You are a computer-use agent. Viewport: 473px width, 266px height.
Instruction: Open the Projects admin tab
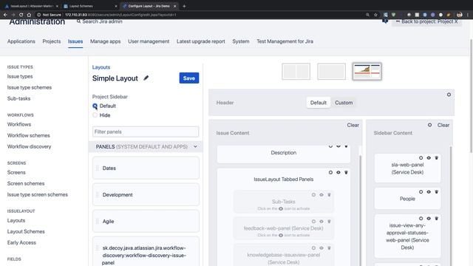click(x=52, y=41)
